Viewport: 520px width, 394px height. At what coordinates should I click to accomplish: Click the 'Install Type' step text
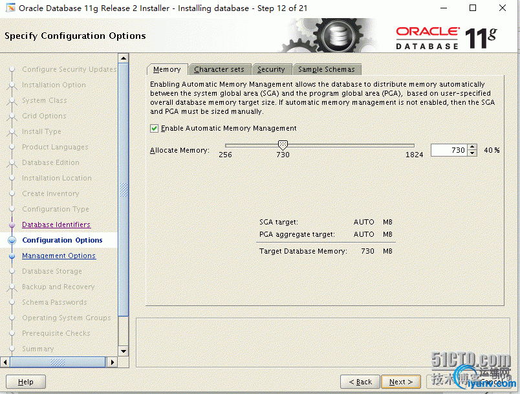(41, 132)
